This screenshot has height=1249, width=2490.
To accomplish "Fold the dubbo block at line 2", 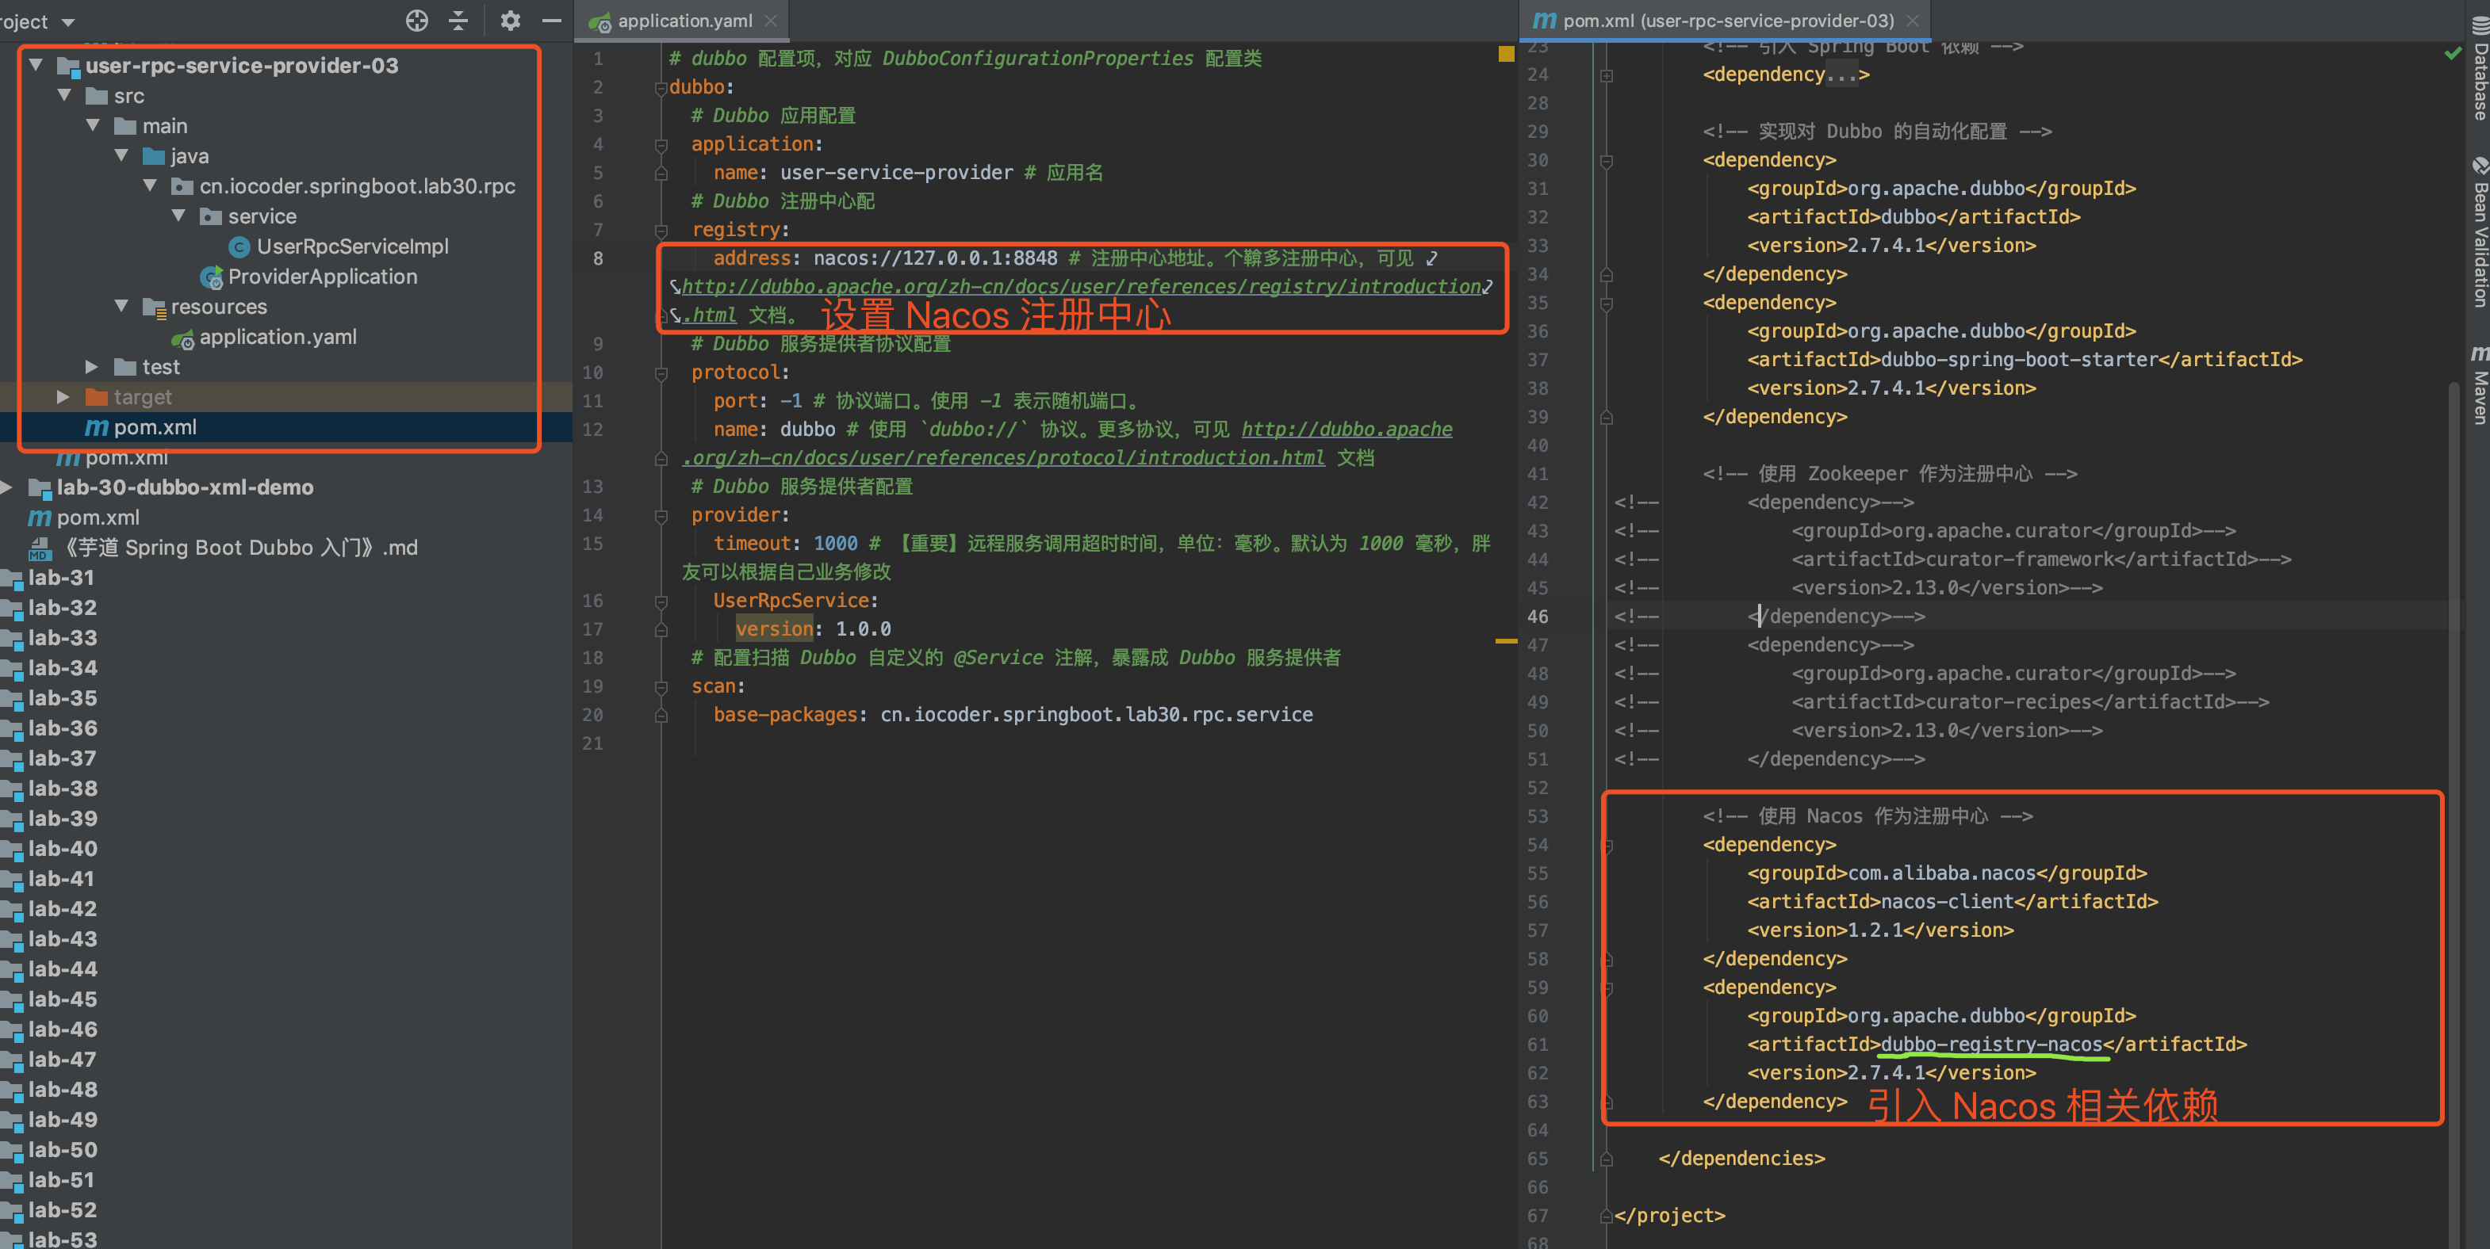I will point(661,88).
